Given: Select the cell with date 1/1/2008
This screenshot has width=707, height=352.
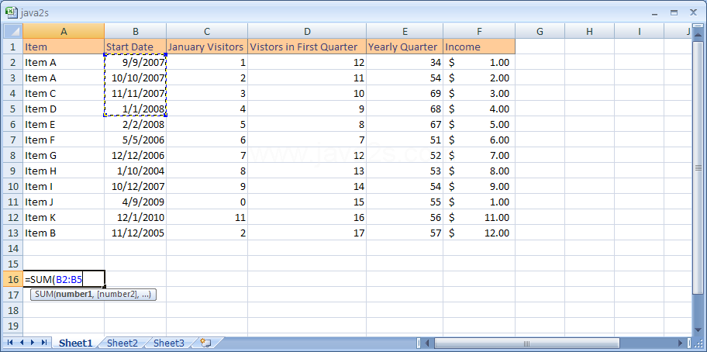Looking at the screenshot, I should (x=135, y=109).
